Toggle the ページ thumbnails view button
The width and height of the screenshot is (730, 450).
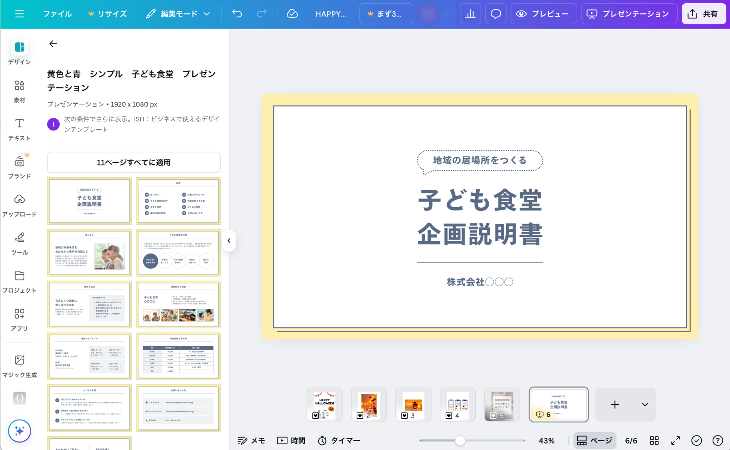[595, 440]
